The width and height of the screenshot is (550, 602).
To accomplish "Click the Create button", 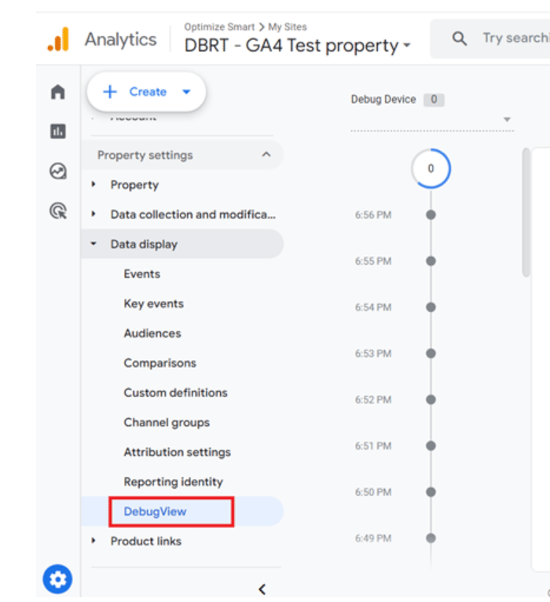I will point(146,92).
